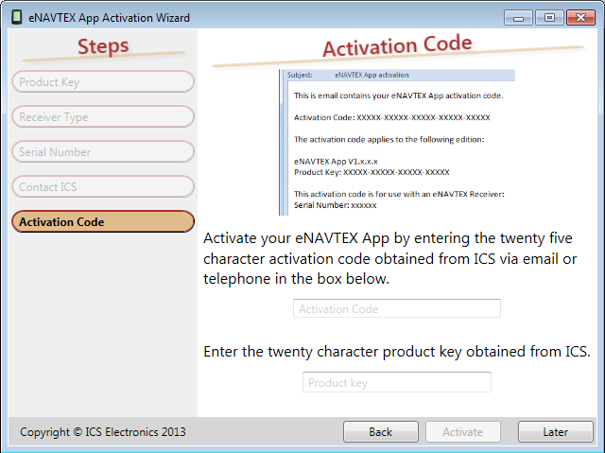Click the sample activation email image
The width and height of the screenshot is (605, 453).
point(397,143)
